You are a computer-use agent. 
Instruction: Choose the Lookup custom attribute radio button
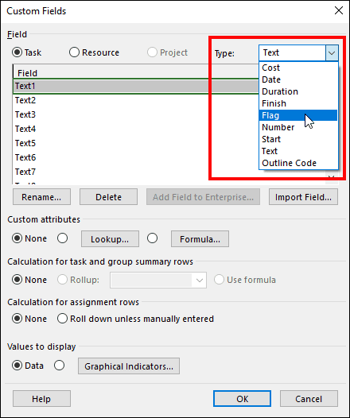tap(62, 238)
